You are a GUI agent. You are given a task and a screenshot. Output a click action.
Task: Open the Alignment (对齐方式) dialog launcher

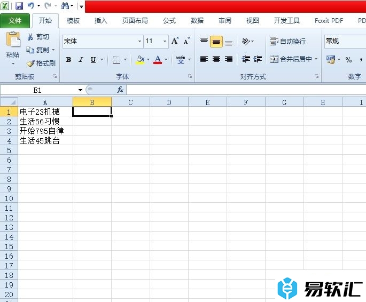[x=316, y=76]
